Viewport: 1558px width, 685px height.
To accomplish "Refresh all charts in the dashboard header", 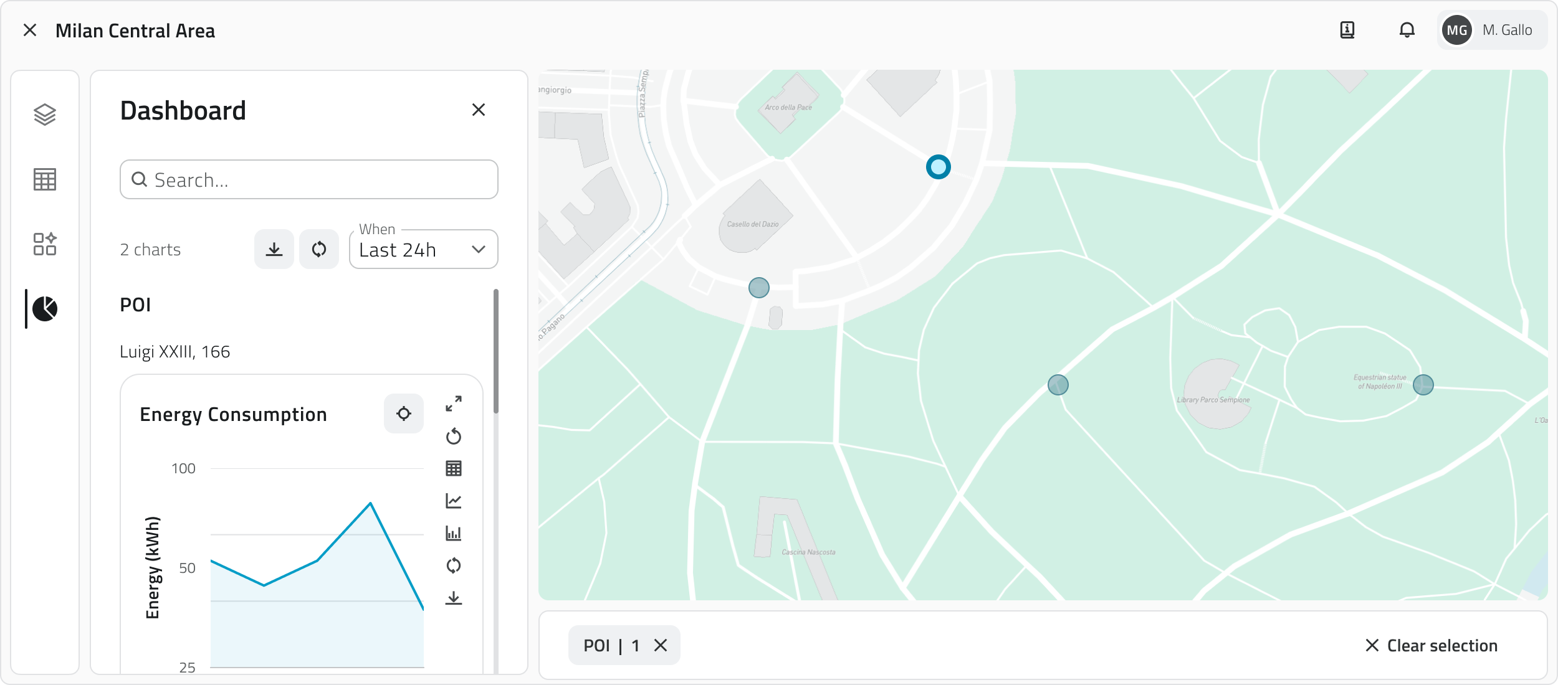I will [319, 250].
